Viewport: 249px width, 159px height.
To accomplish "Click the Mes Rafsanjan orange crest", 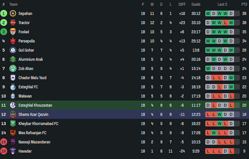I will coord(13,133).
